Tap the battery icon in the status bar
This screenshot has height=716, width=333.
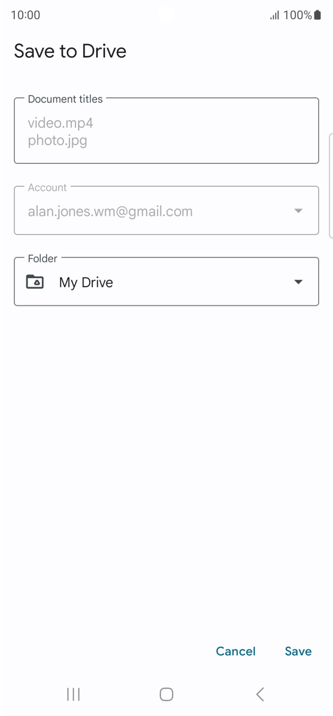click(x=318, y=15)
